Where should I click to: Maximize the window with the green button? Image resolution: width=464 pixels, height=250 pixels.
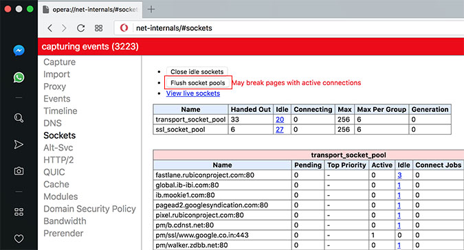(x=30, y=9)
